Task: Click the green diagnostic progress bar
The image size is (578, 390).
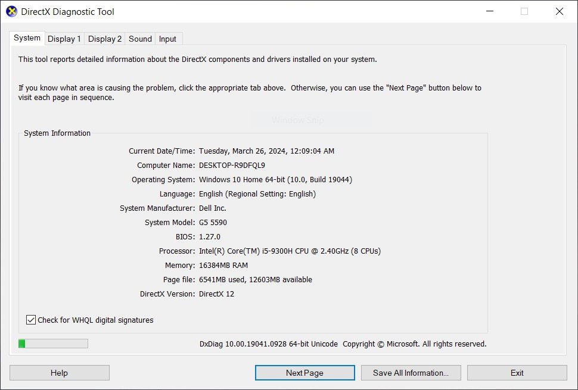Action: tap(53, 344)
